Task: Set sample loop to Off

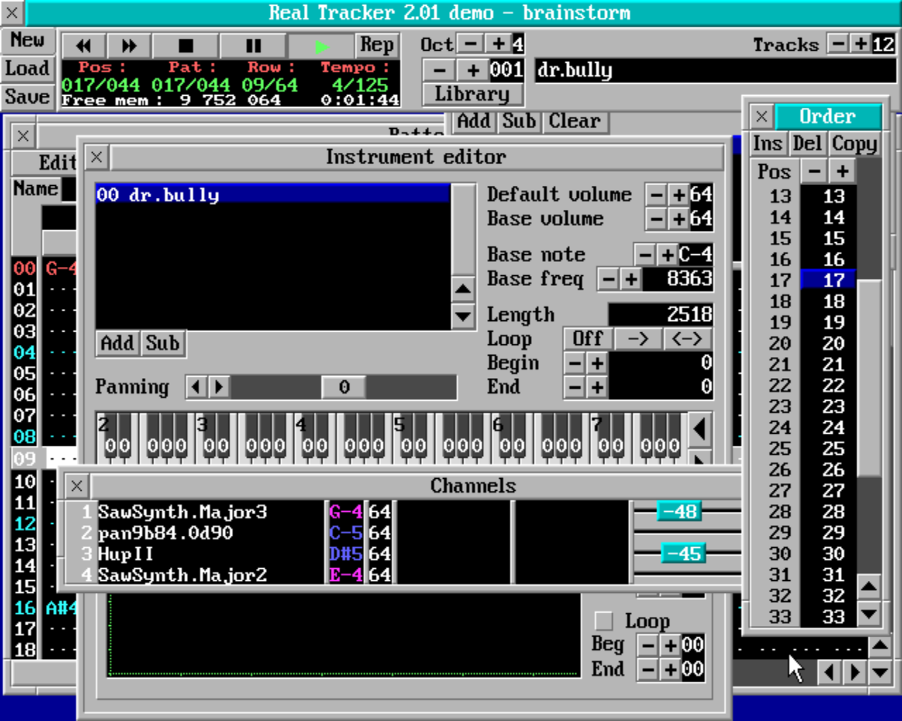Action: [x=587, y=339]
